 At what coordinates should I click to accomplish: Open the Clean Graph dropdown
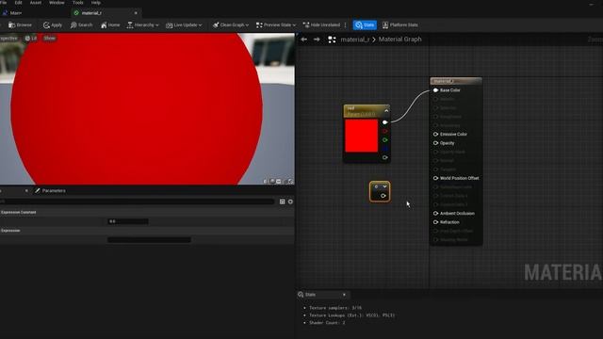pyautogui.click(x=231, y=25)
